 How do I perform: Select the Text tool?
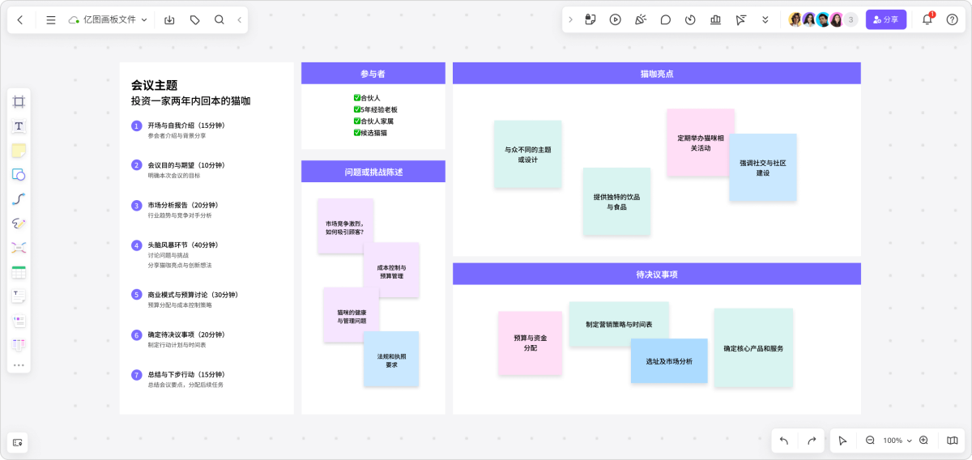tap(19, 126)
